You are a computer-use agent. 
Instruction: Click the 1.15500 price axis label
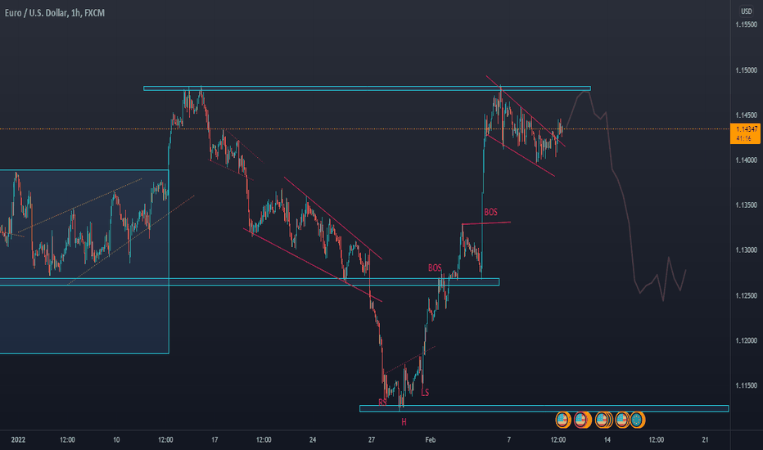[x=746, y=25]
